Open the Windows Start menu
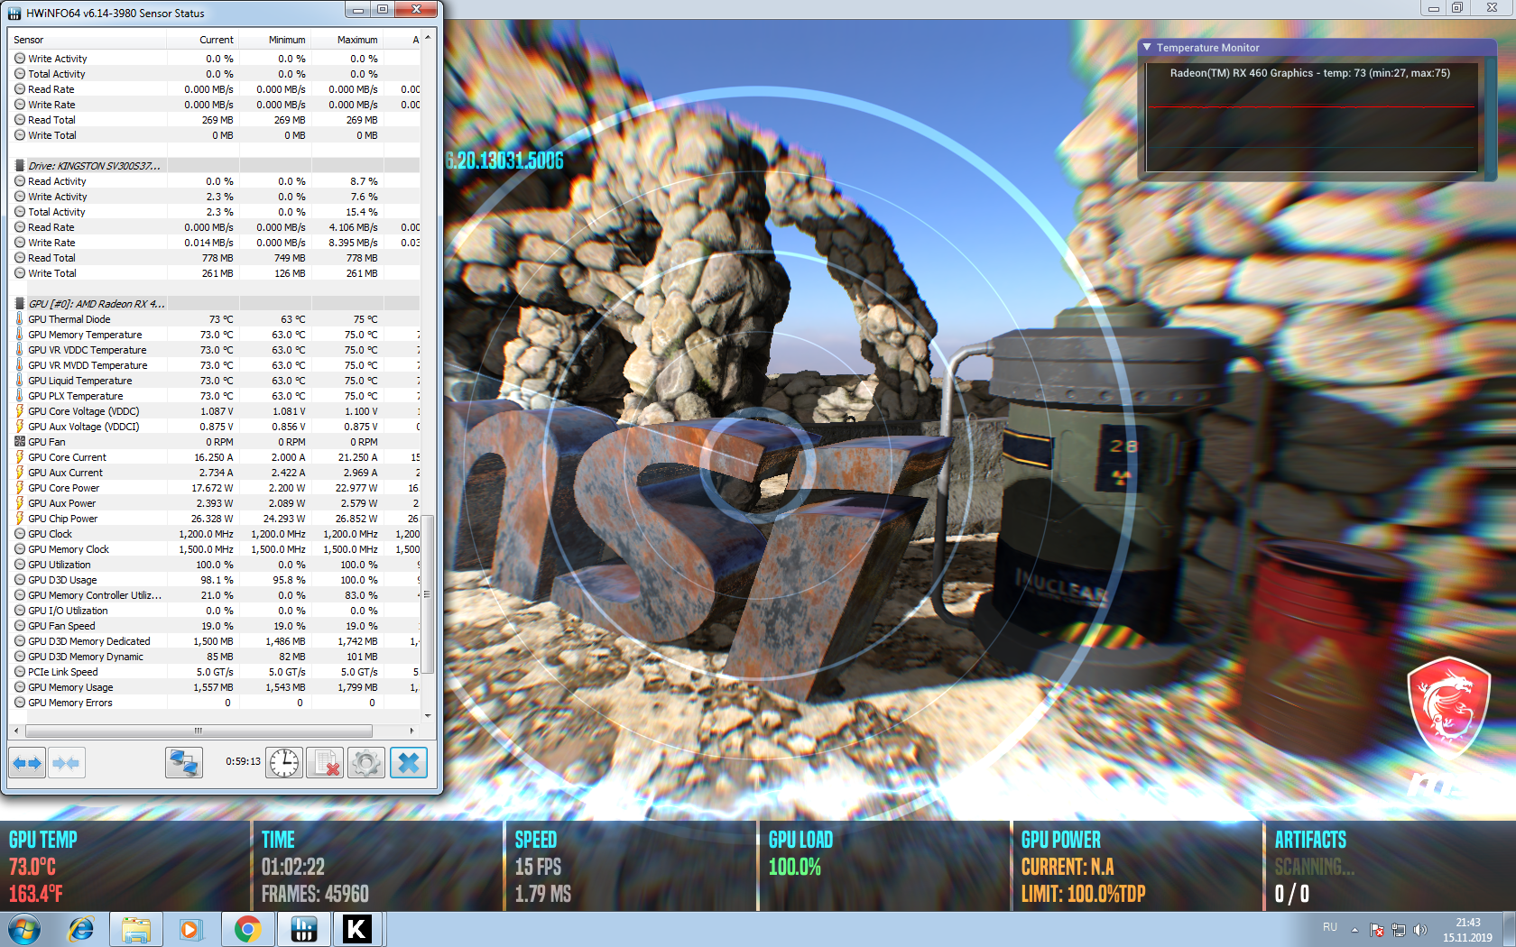Screen dimensions: 1516x947 tap(24, 929)
